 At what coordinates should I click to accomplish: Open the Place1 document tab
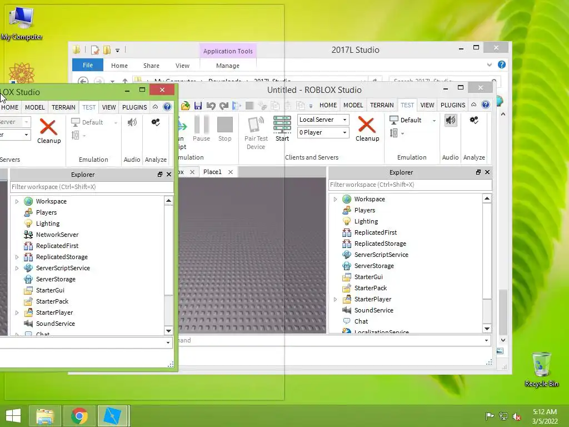(212, 172)
